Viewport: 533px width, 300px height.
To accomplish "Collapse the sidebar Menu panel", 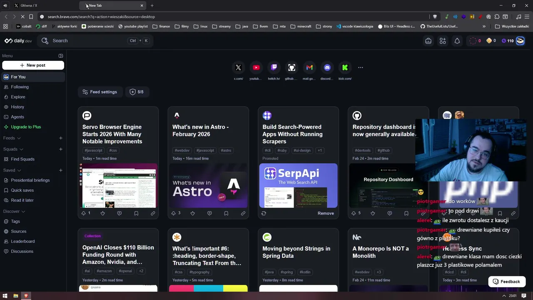I will pos(61,56).
